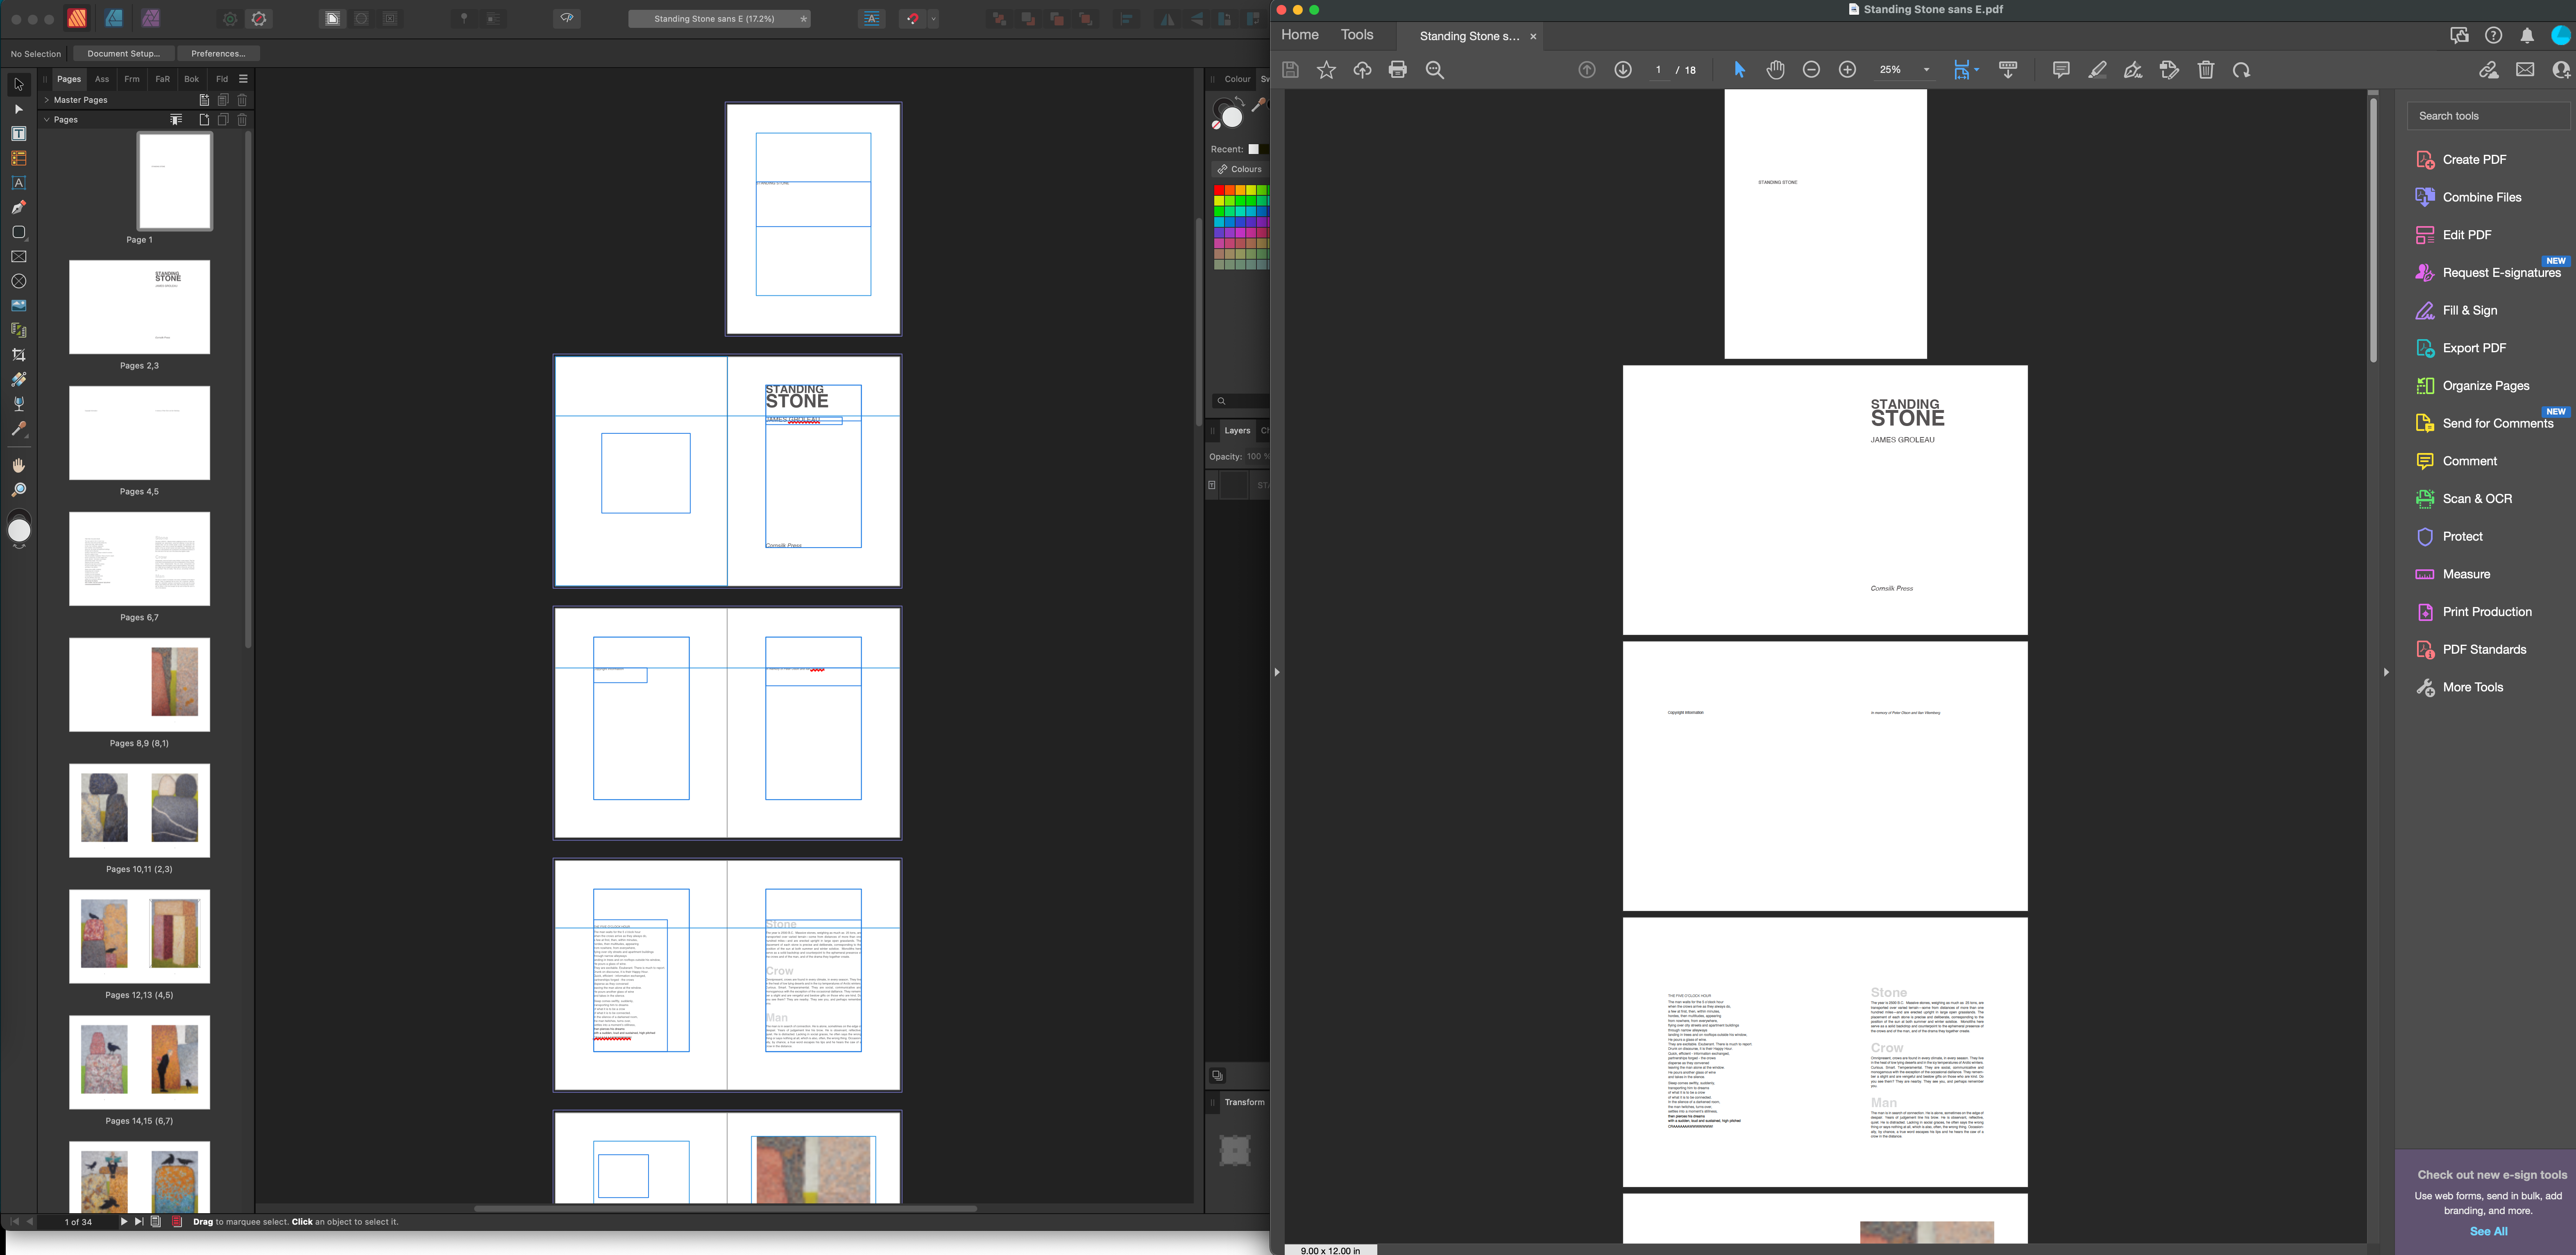
Task: Select the Vector Crop tool
Action: 18,355
